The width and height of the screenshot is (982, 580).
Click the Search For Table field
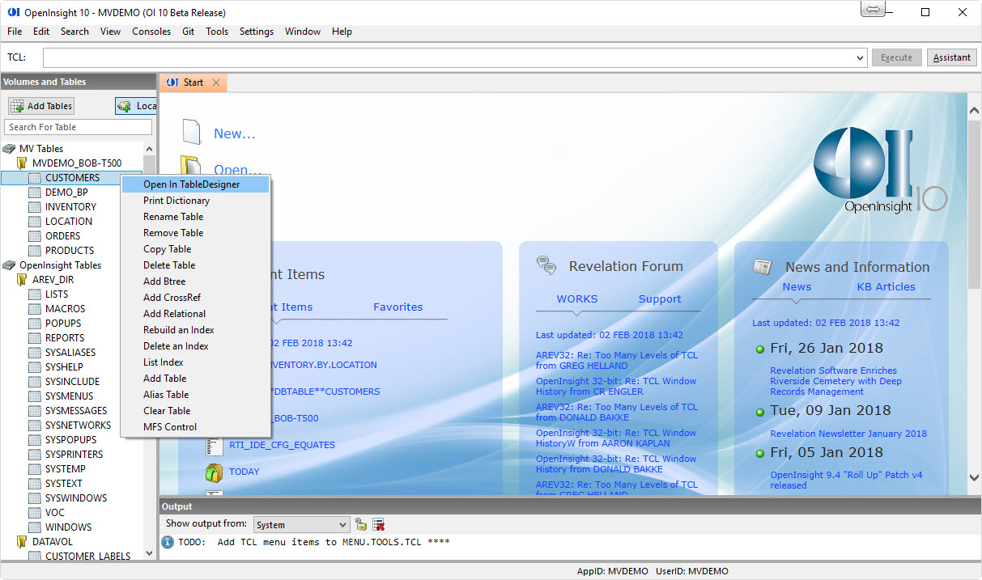click(x=79, y=127)
